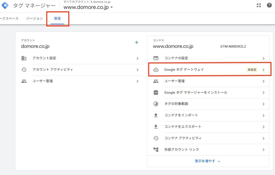The height and width of the screenshot is (175, 275).
Task: Open コンテナをエクスポート label
Action: 183,127
